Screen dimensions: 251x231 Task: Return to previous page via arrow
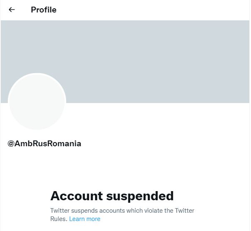point(12,10)
